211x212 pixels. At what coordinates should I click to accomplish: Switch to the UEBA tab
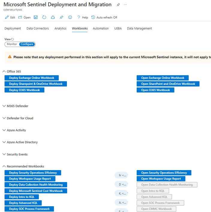118,28
